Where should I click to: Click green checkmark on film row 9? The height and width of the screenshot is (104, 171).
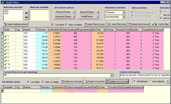[5, 61]
